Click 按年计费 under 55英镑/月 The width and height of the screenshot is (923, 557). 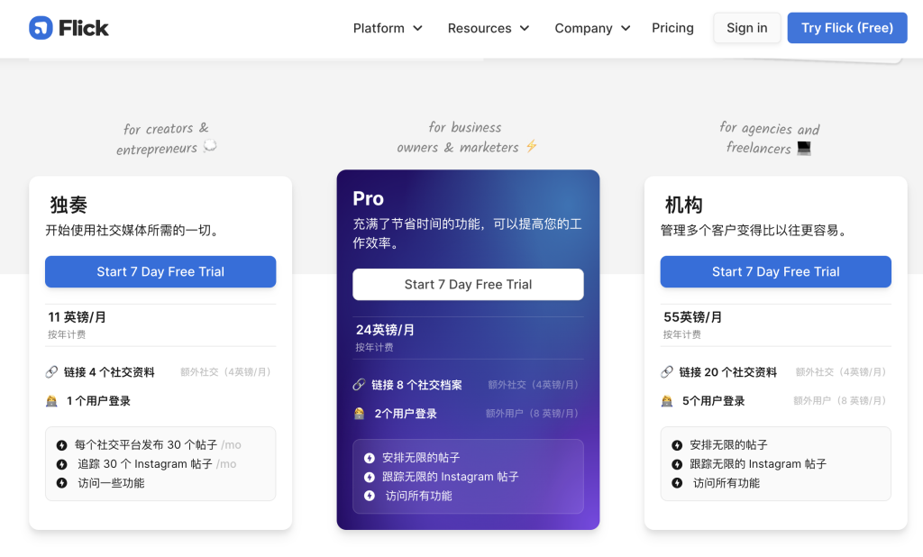coord(681,334)
